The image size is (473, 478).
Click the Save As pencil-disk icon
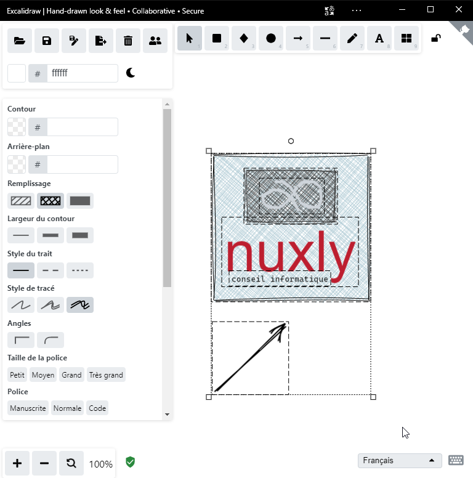[x=74, y=41]
